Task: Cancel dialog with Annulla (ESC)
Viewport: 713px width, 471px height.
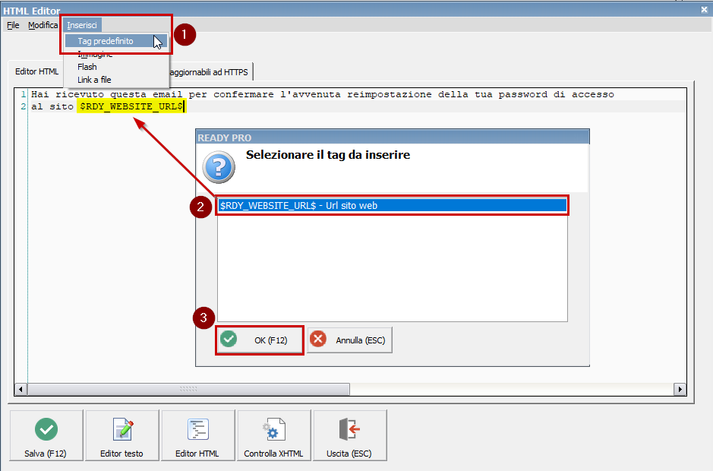Action: tap(350, 340)
